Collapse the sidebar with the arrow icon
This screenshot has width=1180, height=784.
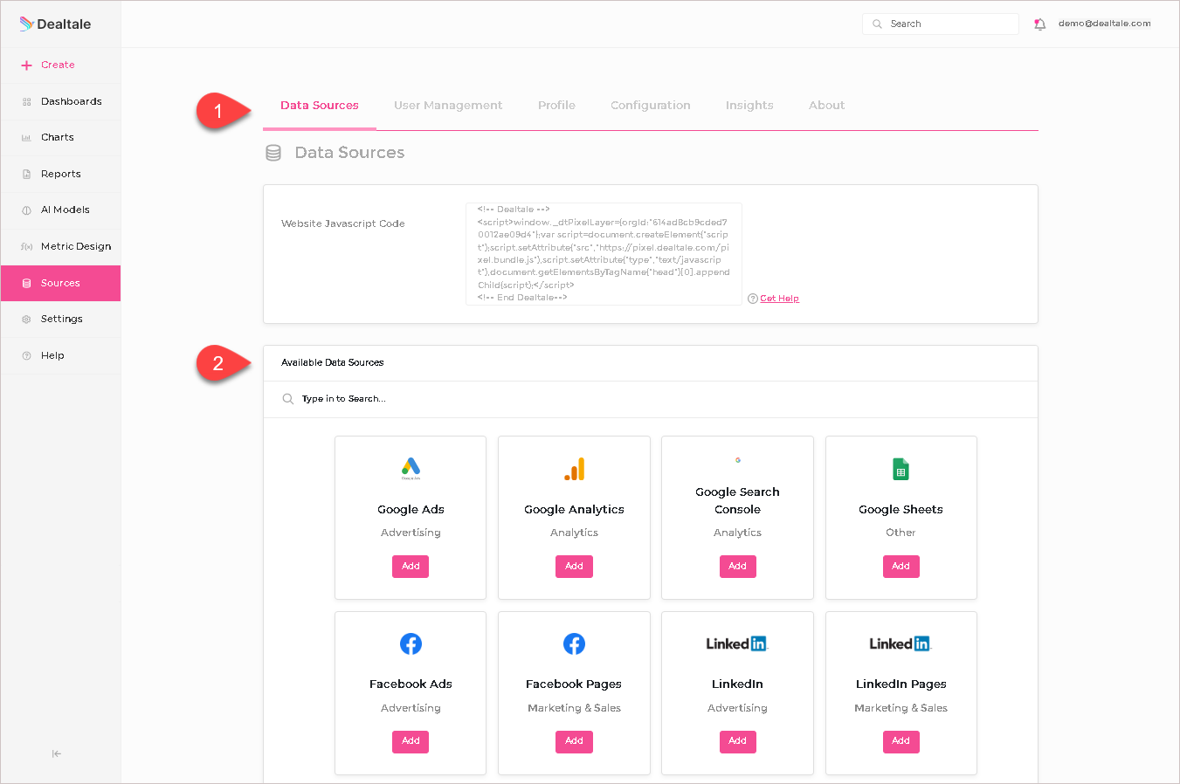pos(57,753)
